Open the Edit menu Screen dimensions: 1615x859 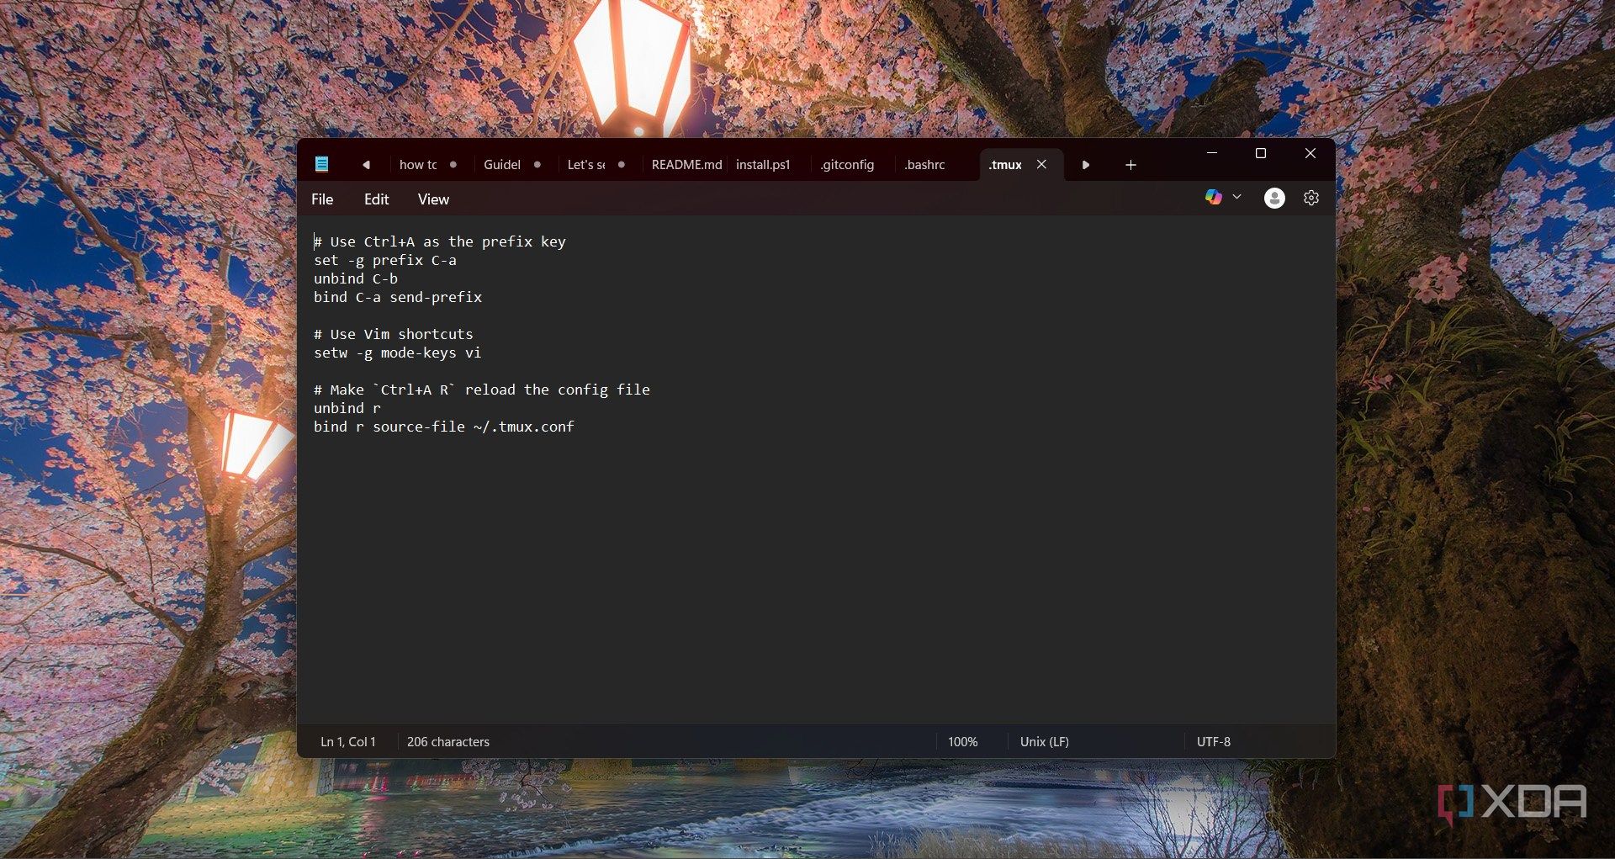pos(376,199)
